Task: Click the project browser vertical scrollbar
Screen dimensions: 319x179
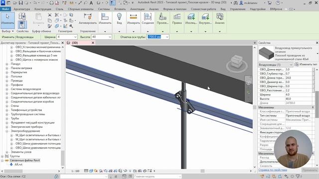Action: 63,159
